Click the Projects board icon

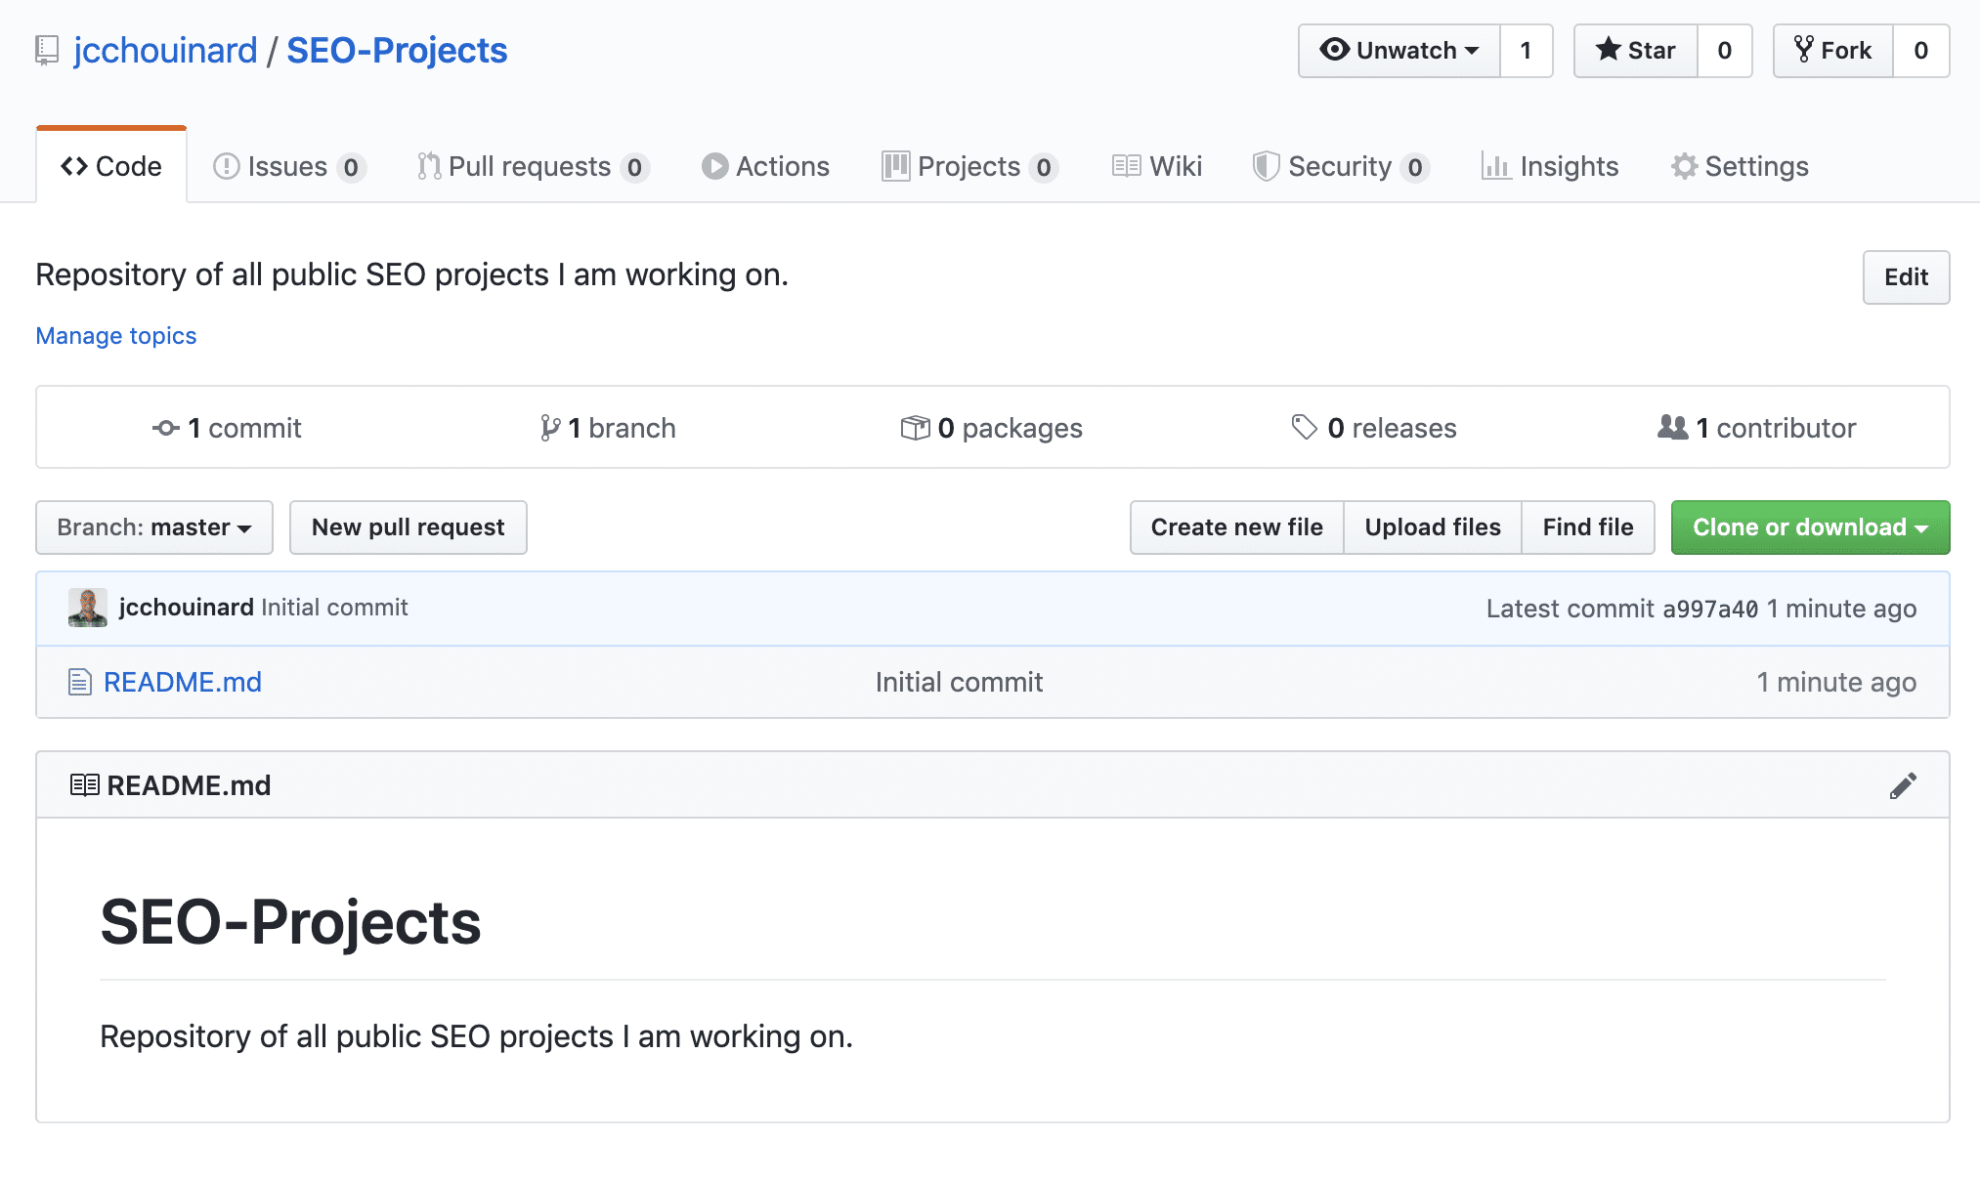(x=894, y=166)
